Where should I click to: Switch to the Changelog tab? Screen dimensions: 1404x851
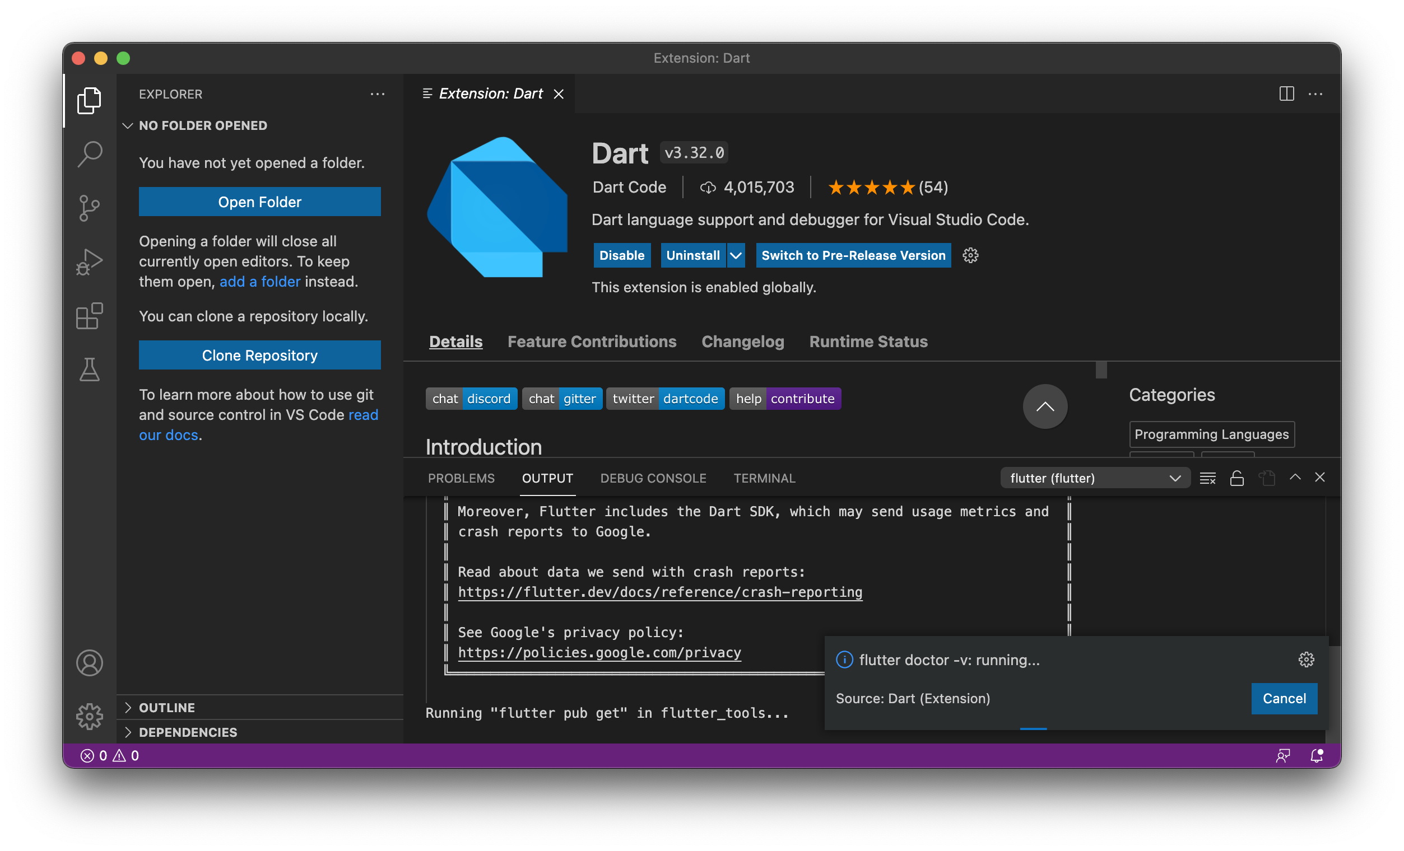point(742,342)
